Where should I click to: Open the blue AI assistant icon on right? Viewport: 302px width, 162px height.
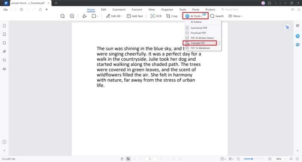[297, 36]
